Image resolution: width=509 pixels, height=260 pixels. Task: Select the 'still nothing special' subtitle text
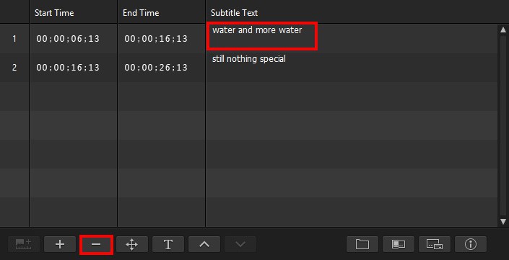coord(248,59)
